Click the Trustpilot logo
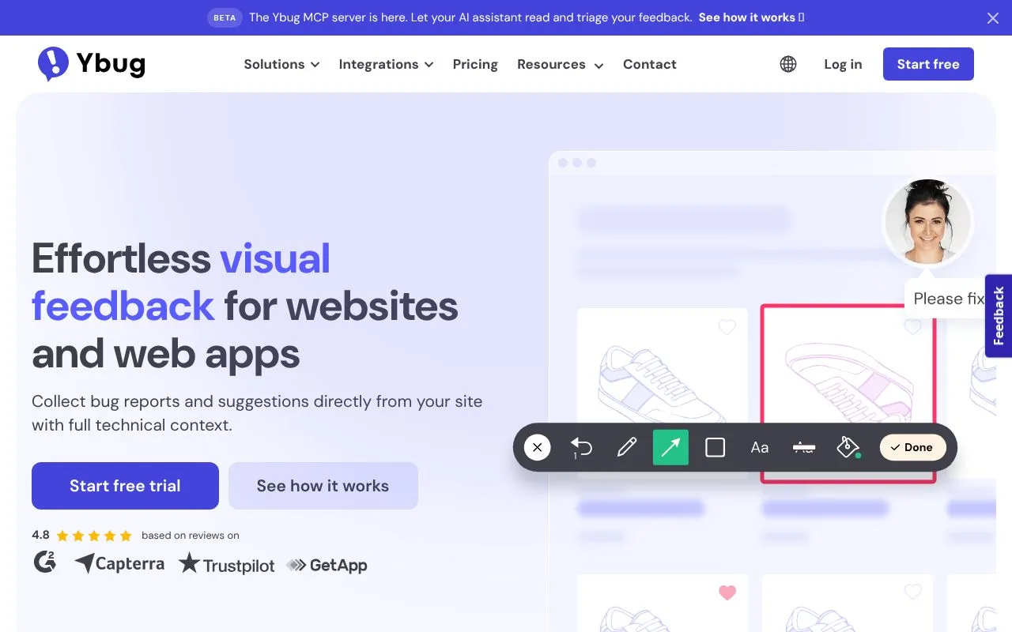The height and width of the screenshot is (632, 1012). tap(226, 564)
